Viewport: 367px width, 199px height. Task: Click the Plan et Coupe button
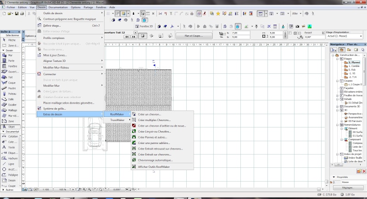(194, 36)
